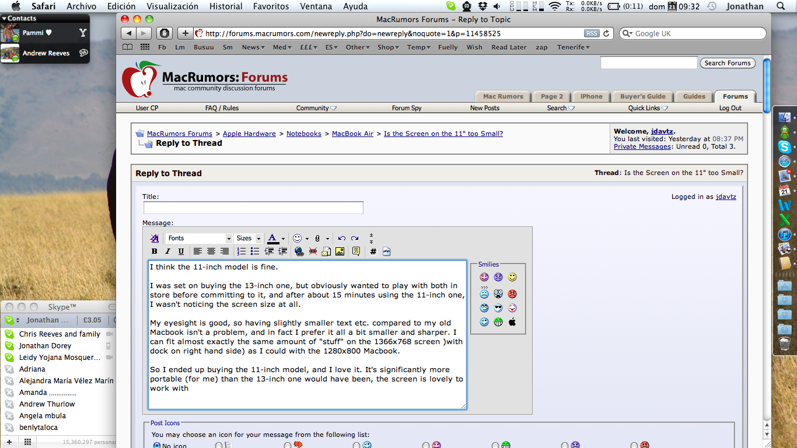Decrease indent in the message editor

coord(269,251)
